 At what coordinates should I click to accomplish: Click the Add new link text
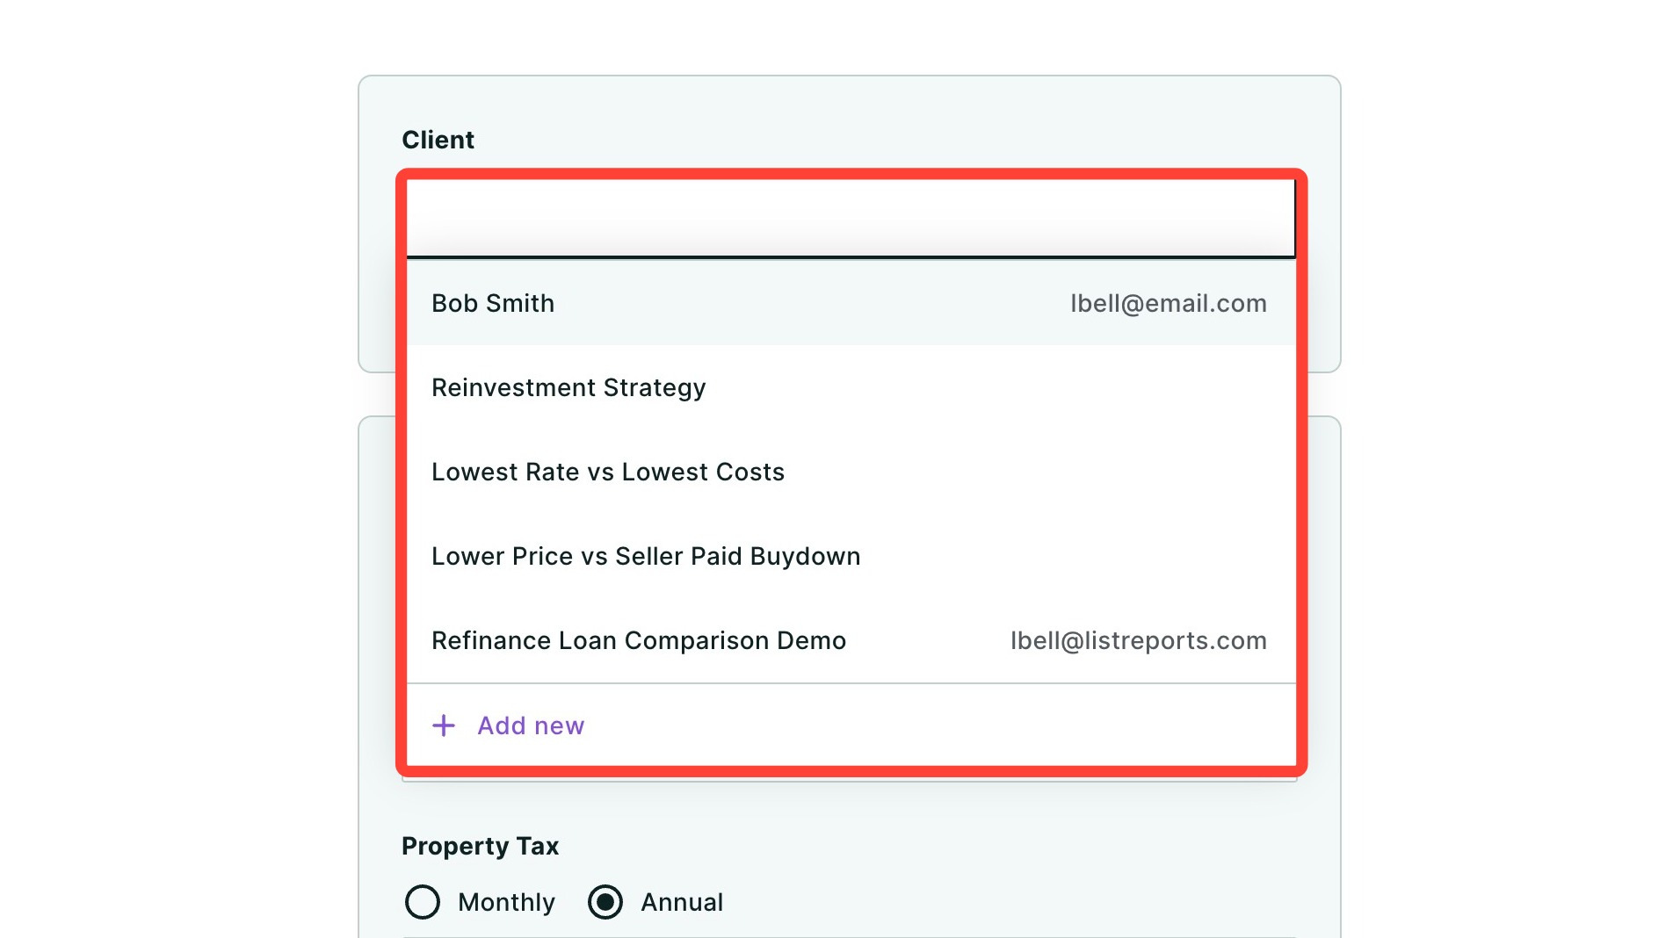coord(531,725)
